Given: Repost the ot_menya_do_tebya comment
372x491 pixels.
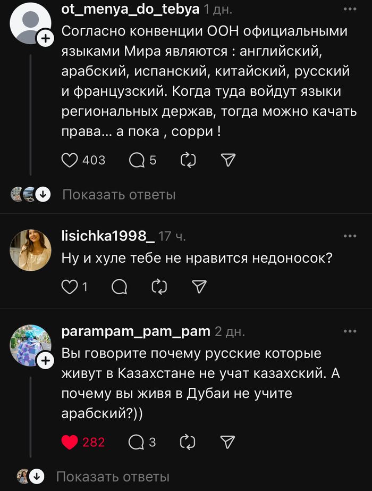Looking at the screenshot, I should point(189,160).
